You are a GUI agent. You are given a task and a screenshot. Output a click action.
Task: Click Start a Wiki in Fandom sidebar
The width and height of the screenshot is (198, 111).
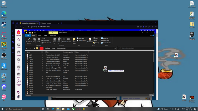coord(19,83)
